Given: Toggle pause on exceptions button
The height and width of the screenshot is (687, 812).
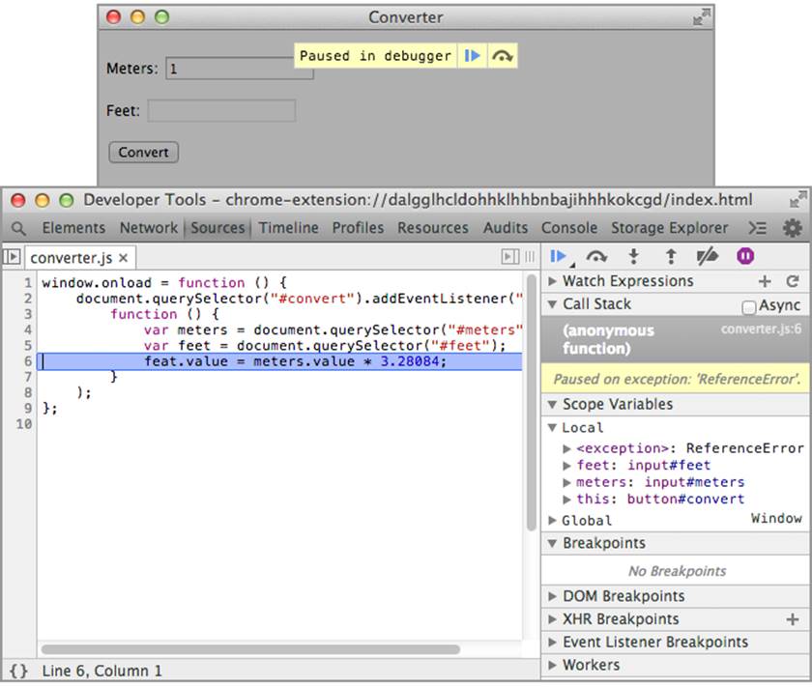Looking at the screenshot, I should (745, 256).
